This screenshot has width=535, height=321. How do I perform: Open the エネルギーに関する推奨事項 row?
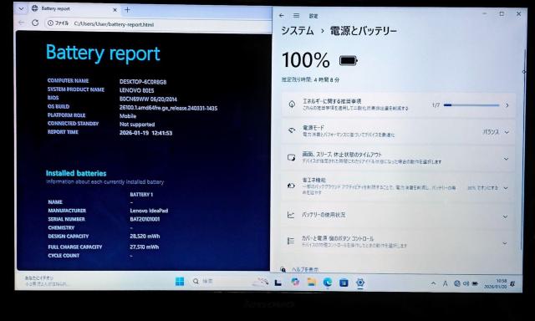pyautogui.click(x=398, y=105)
